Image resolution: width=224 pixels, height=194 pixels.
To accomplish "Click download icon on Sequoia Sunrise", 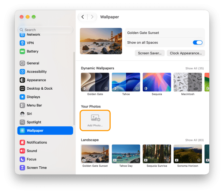I will (x=168, y=160).
